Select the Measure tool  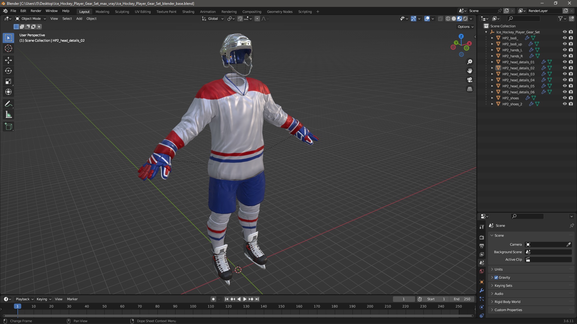click(8, 115)
